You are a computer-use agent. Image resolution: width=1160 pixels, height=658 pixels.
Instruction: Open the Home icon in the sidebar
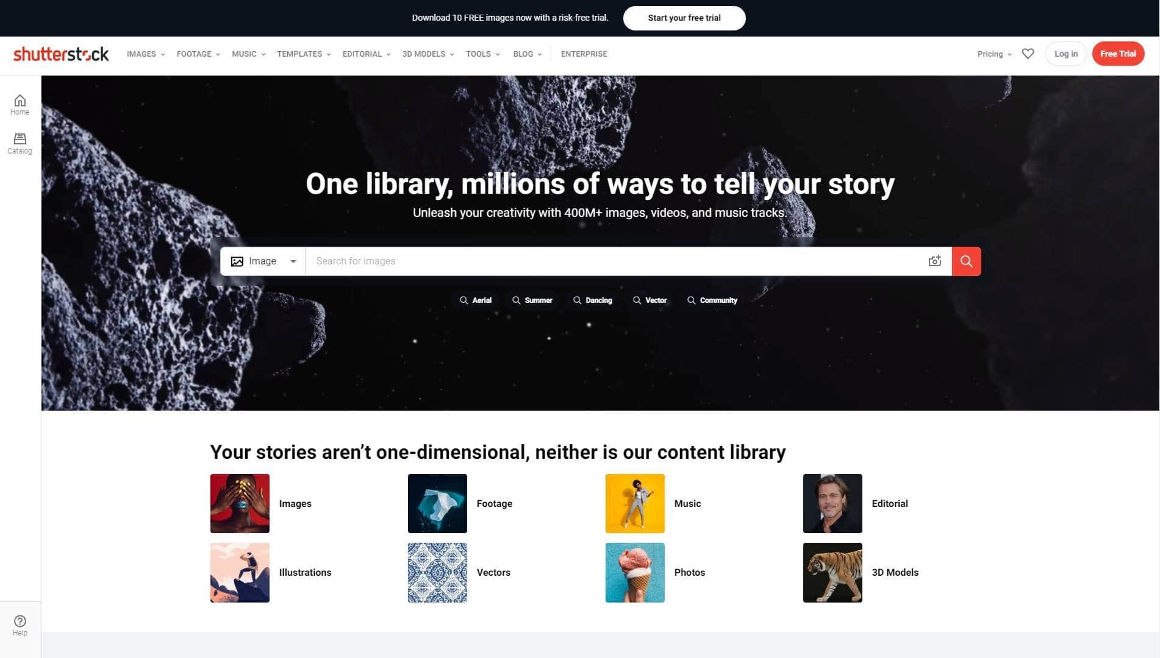tap(20, 104)
